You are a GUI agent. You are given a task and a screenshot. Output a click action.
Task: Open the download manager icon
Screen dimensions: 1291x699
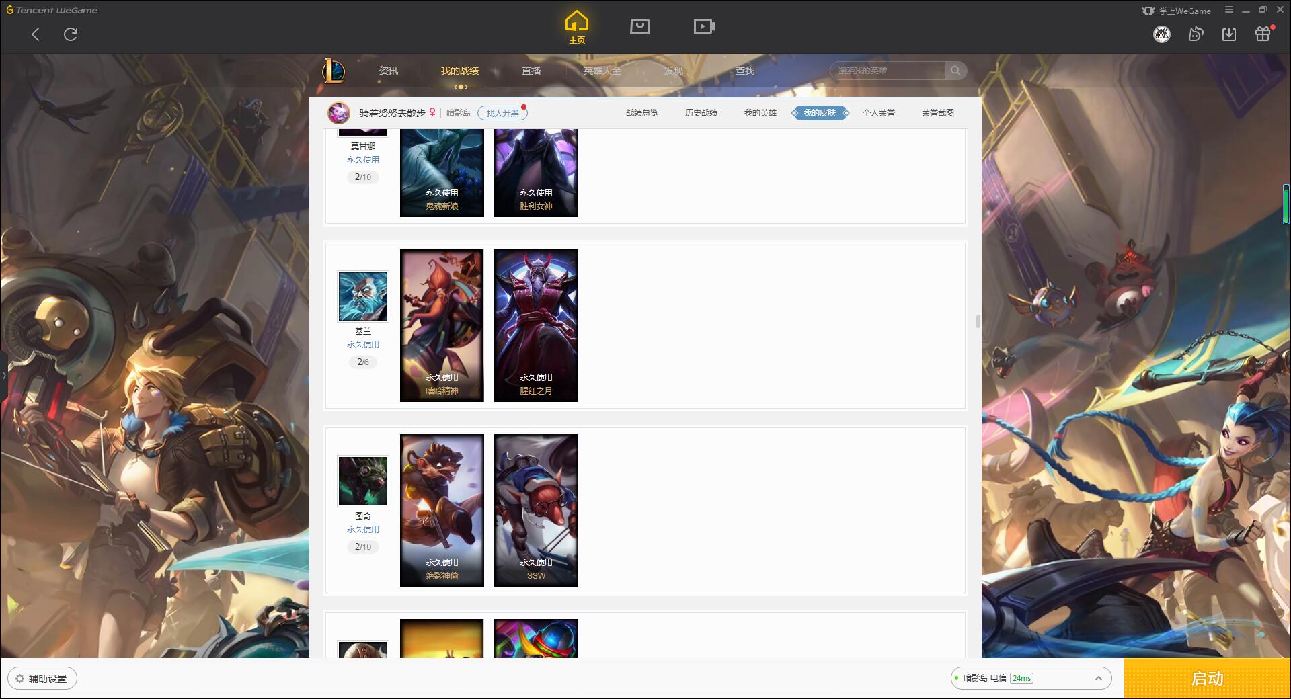coord(1229,34)
